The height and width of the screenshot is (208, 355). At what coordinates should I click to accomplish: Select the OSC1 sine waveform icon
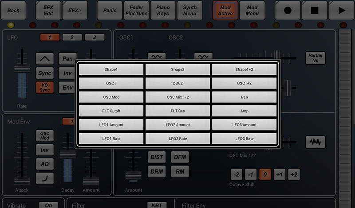pos(157,56)
